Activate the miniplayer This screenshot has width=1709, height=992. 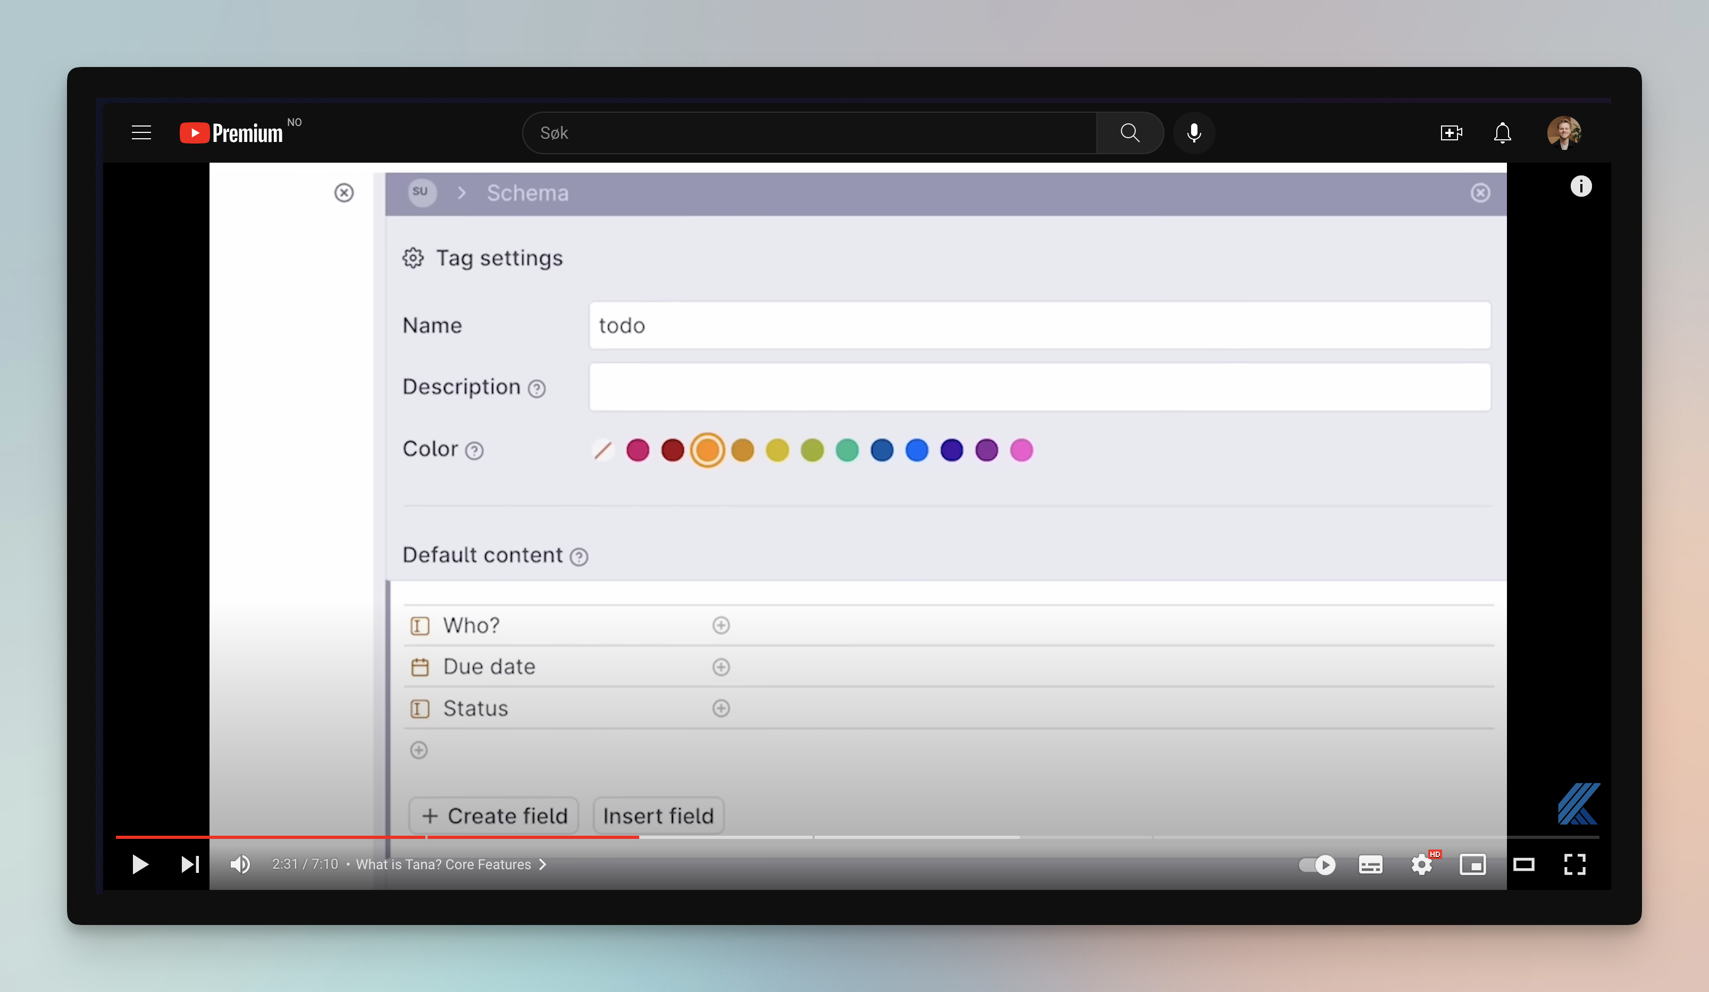1472,864
